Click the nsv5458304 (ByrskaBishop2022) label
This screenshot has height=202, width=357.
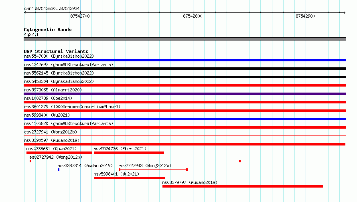point(59,81)
